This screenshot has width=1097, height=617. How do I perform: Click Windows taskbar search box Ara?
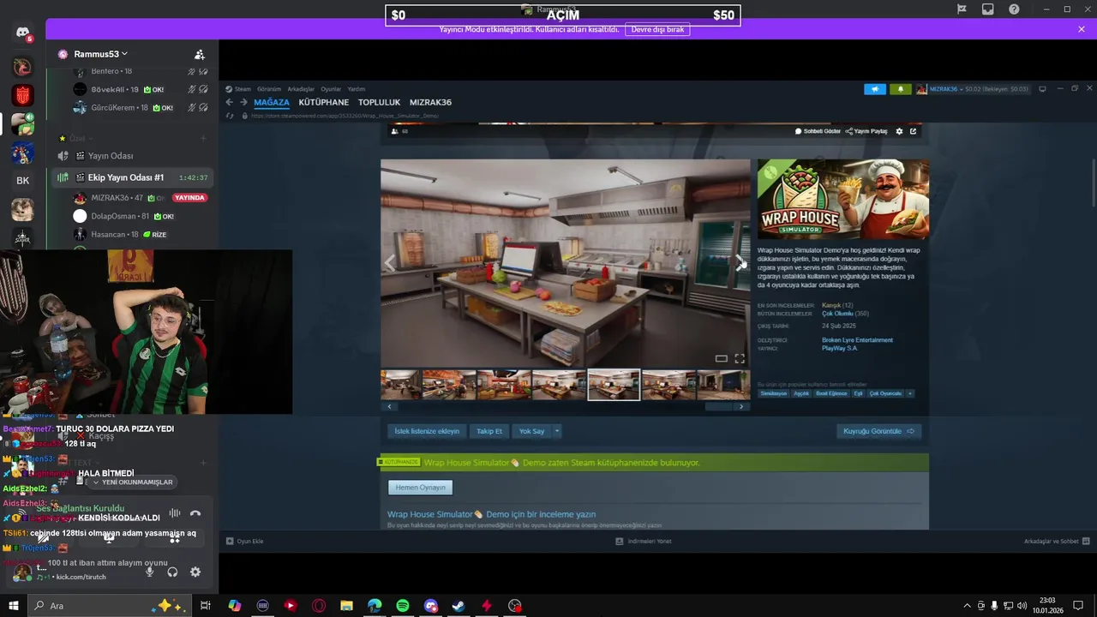tap(111, 606)
